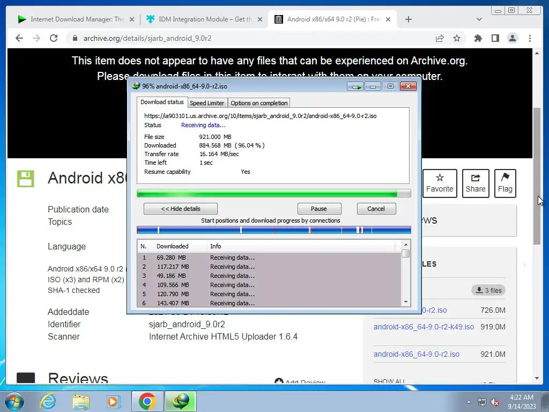This screenshot has height=412, width=549.
Task: Select connection row 5 with 120.790 MB
Action: click(x=269, y=294)
